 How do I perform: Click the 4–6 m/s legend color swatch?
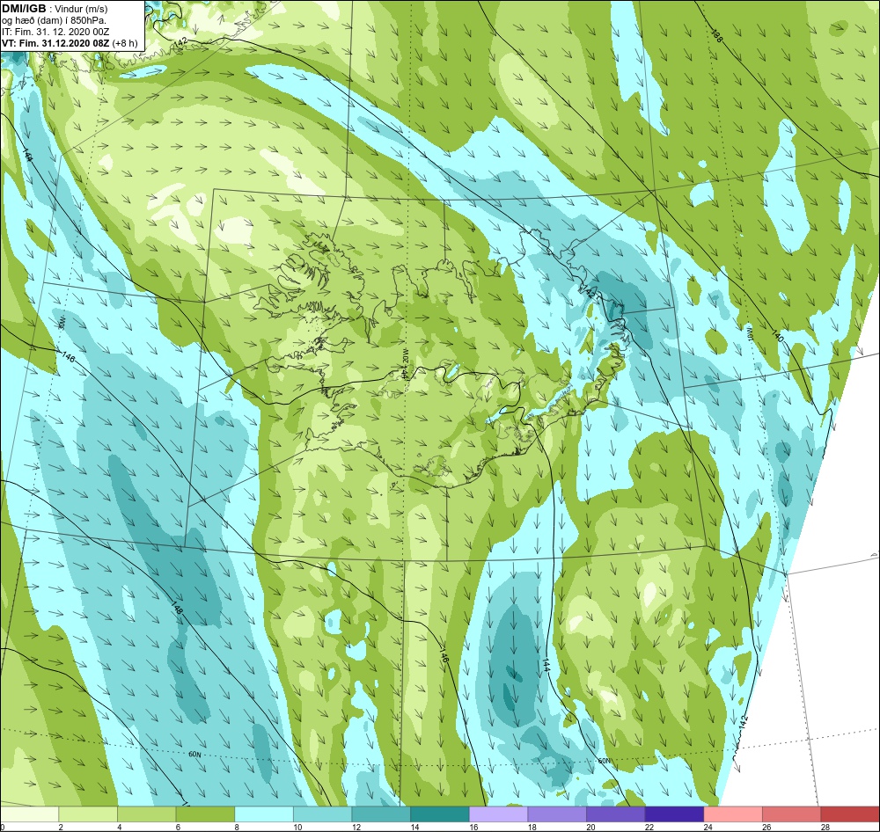point(146,814)
